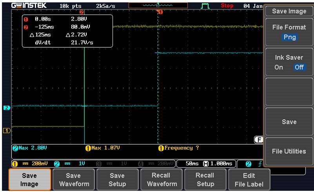Click cursor 2 readout -125ms 80.0mV

coord(57,27)
